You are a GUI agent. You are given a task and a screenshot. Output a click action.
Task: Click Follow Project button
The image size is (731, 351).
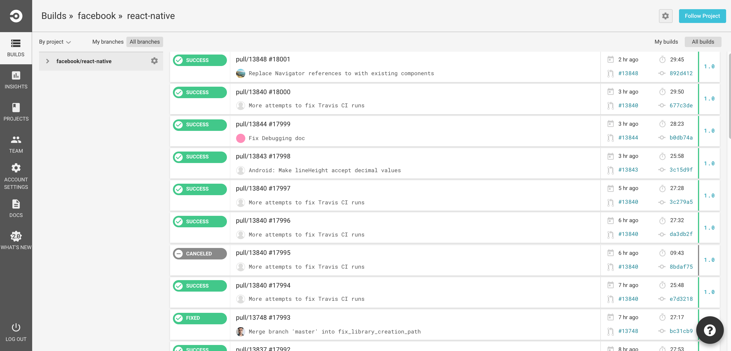point(702,16)
